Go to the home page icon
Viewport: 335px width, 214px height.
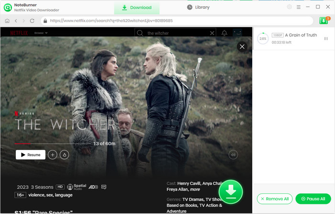click(x=7, y=21)
